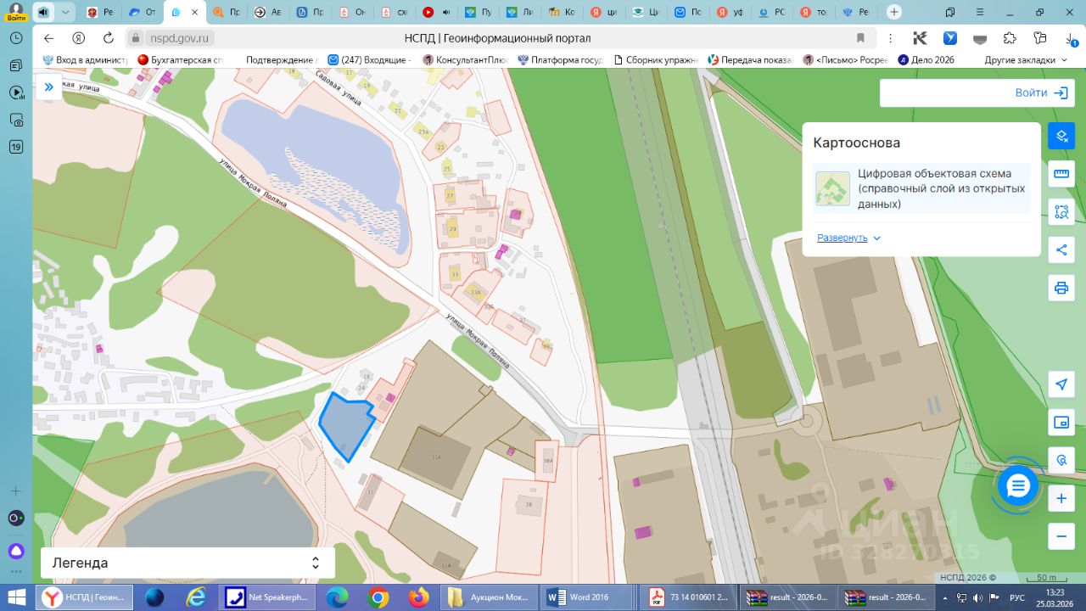1086x611 pixels.
Task: Expand the tab list dropdown arrow
Action: (x=65, y=13)
